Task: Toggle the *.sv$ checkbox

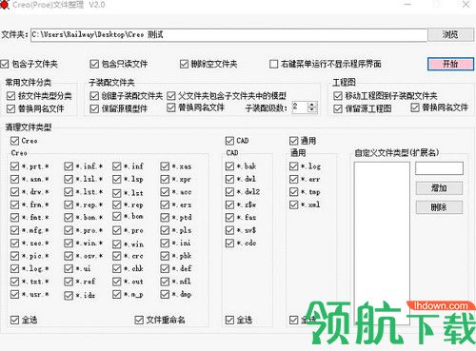Action: pos(229,230)
